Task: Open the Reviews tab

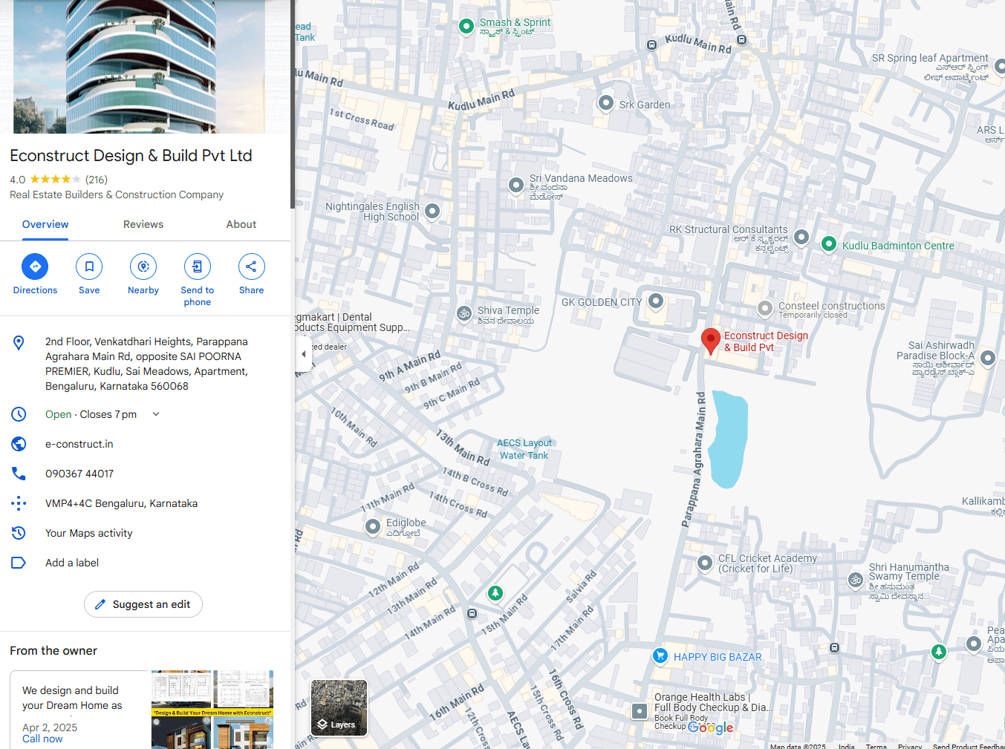Action: 143,224
